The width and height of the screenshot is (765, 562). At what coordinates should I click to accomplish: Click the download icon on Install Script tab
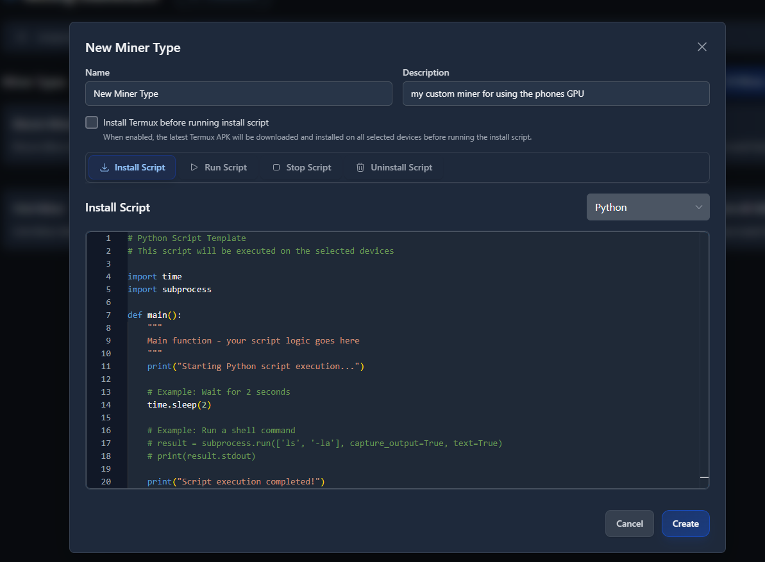[x=105, y=167]
